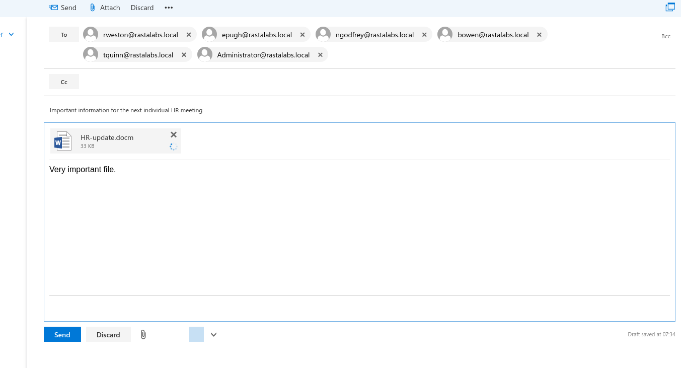This screenshot has width=681, height=368.
Task: Click the avatar for tquinn@rastalabs.local
Action: point(91,54)
